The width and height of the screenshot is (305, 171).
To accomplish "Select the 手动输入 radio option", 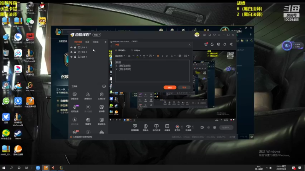I will 116,51.
